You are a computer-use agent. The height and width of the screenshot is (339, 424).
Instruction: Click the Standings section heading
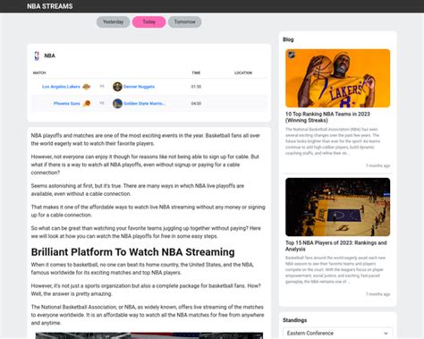[x=294, y=320]
